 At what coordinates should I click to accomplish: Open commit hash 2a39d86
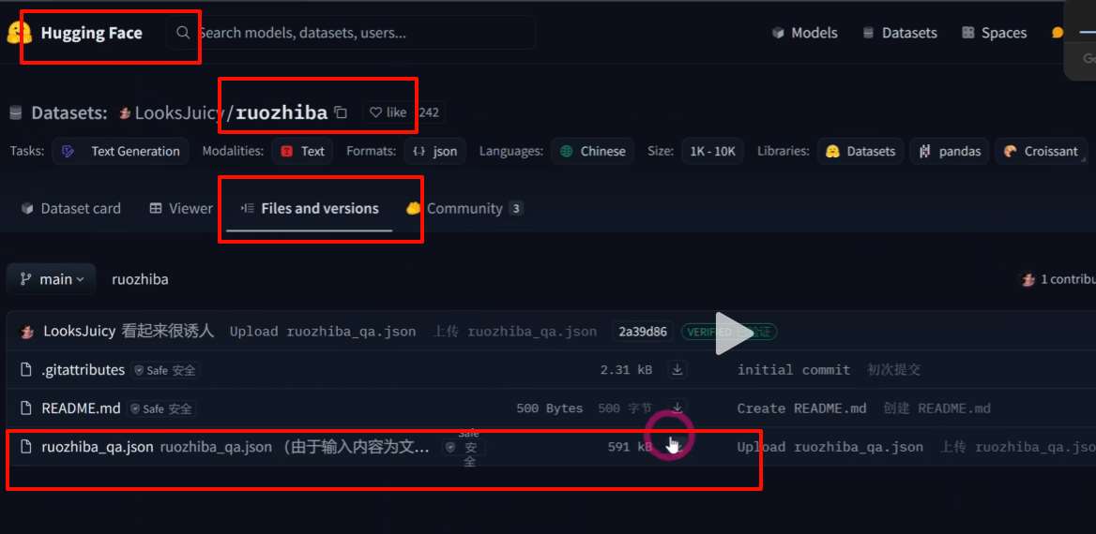pos(643,332)
